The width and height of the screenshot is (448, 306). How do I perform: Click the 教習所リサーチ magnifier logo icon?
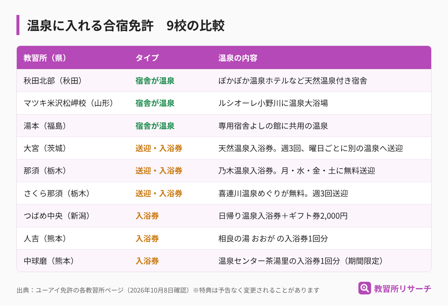(x=365, y=288)
